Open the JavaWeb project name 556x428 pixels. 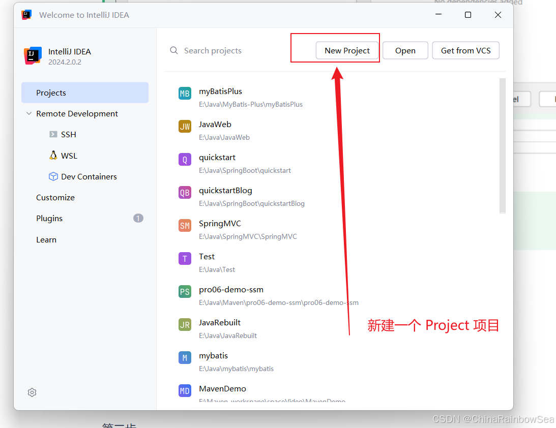tap(215, 125)
